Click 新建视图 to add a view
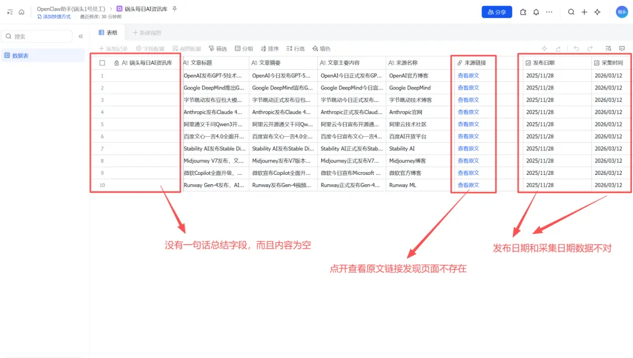The width and height of the screenshot is (633, 358). click(147, 33)
